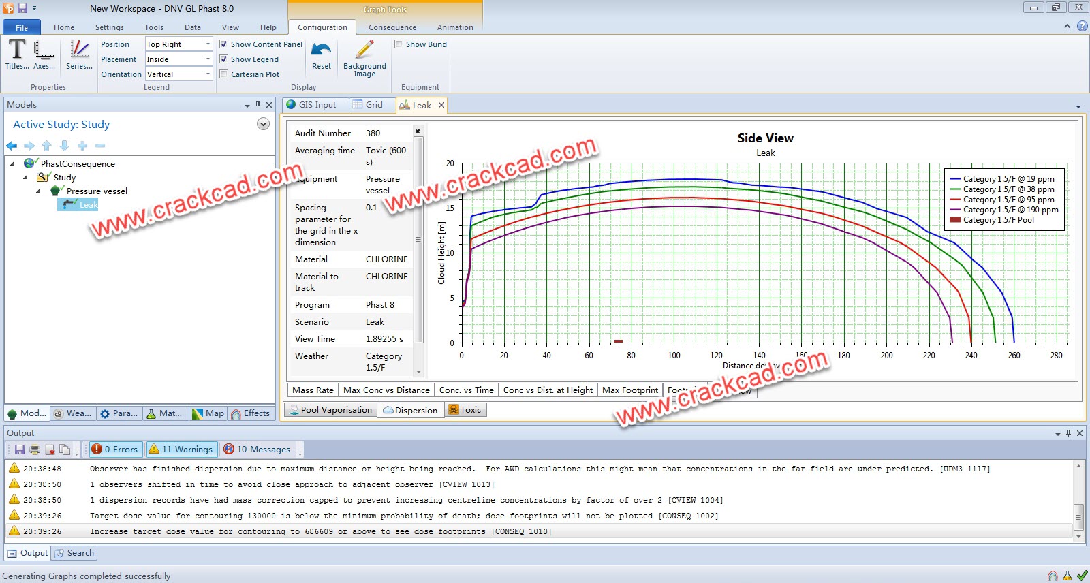Click the green 38 ppm legend swatch
The height and width of the screenshot is (583, 1090).
coord(955,189)
